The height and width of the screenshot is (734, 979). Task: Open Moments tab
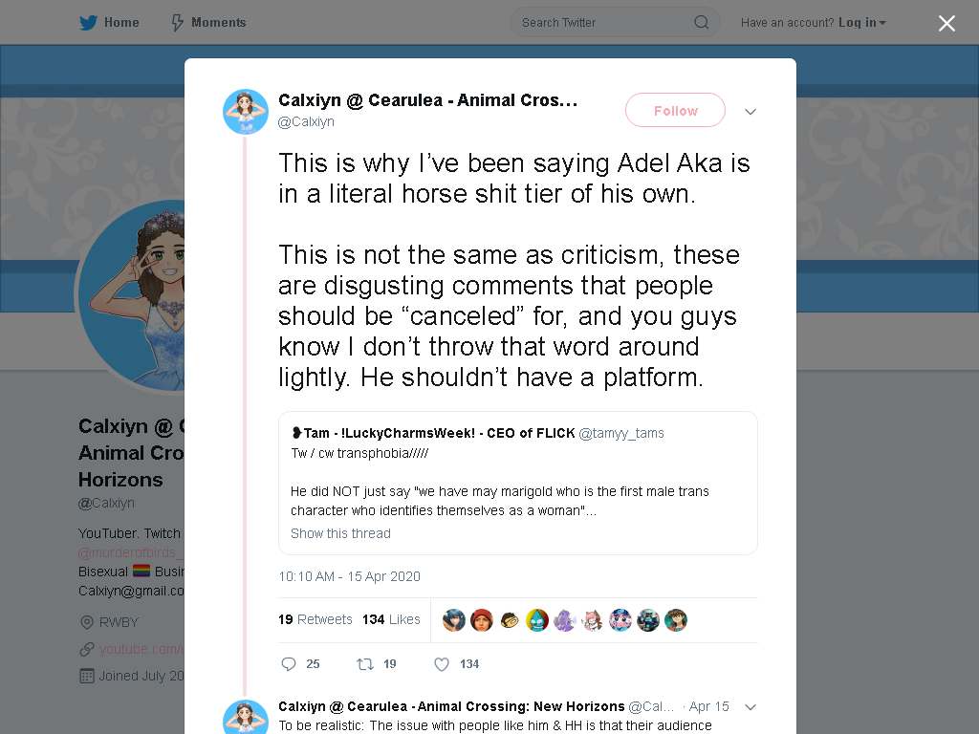tap(208, 23)
